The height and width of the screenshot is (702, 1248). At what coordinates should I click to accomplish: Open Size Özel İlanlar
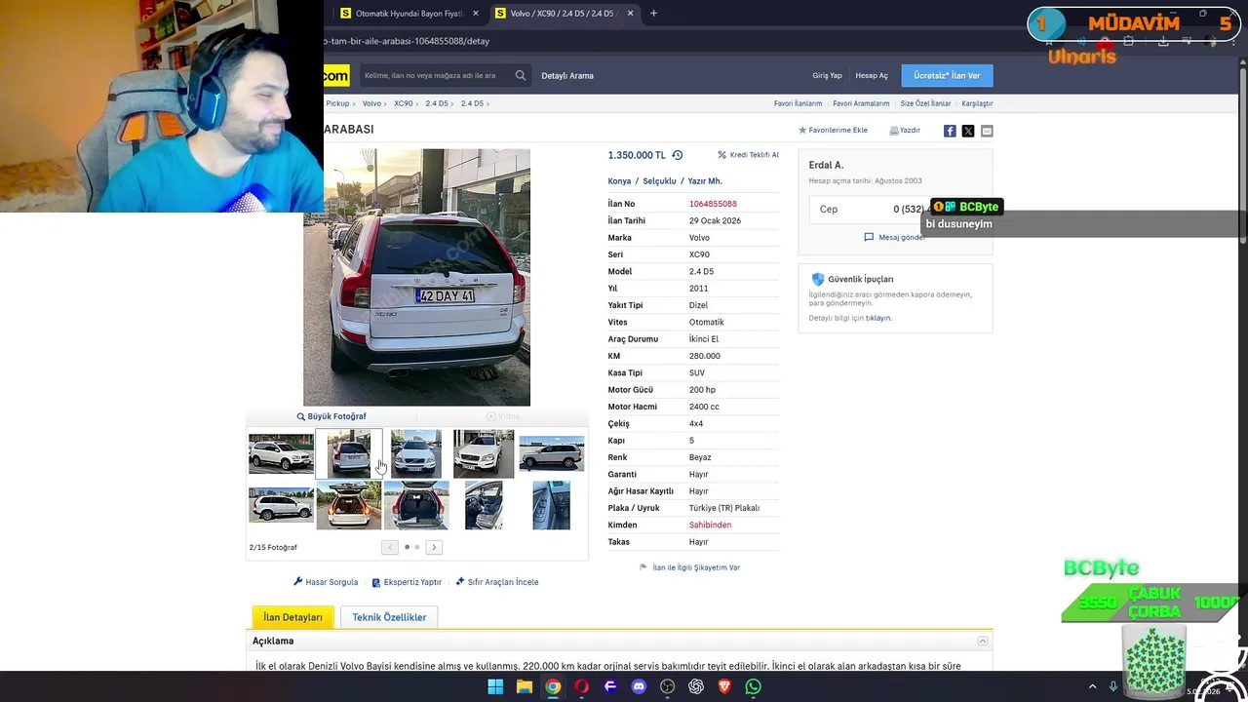pos(925,103)
